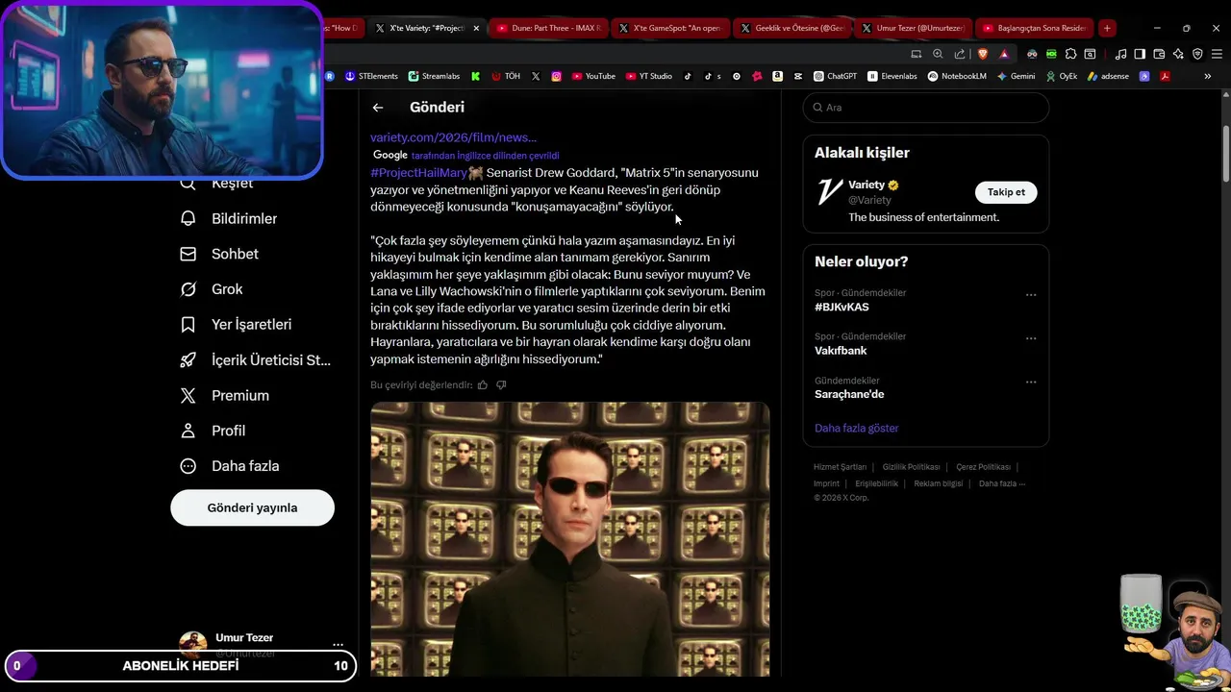1231x692 pixels.
Task: Click Gönderi yayınla button
Action: coord(252,507)
